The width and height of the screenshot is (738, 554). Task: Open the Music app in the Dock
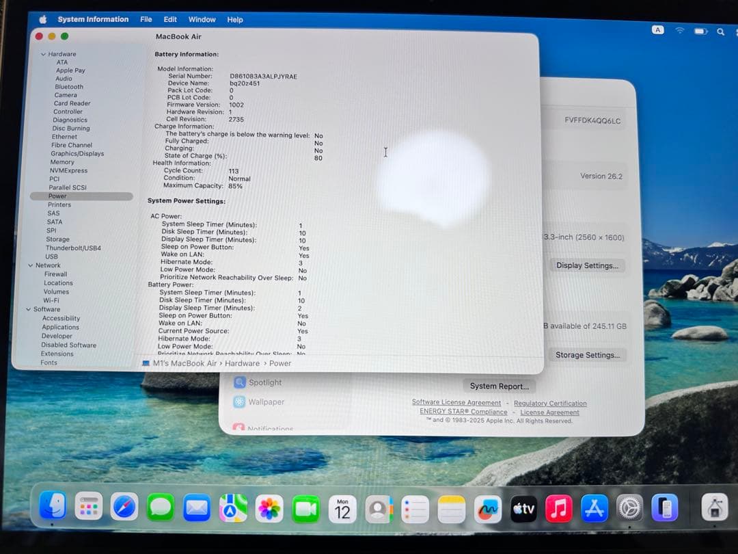[559, 507]
